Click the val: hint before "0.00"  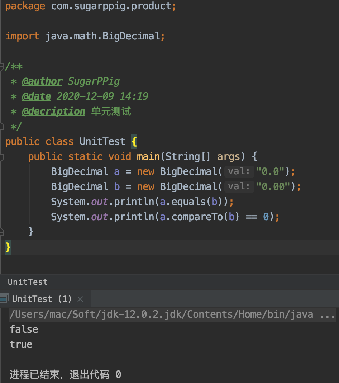click(239, 186)
